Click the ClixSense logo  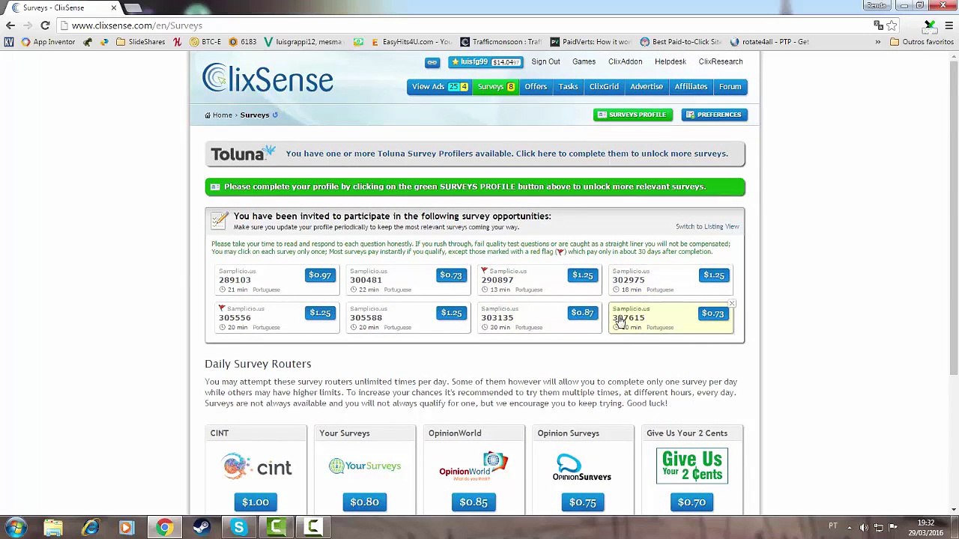[x=267, y=79]
